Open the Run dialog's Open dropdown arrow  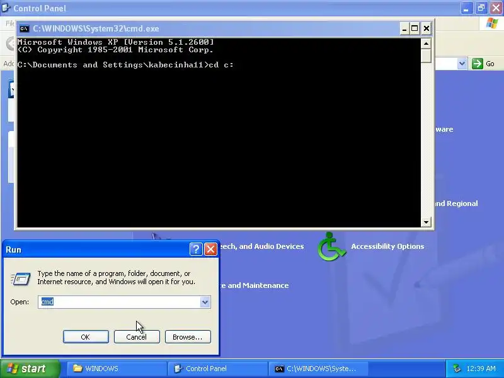[x=205, y=302]
